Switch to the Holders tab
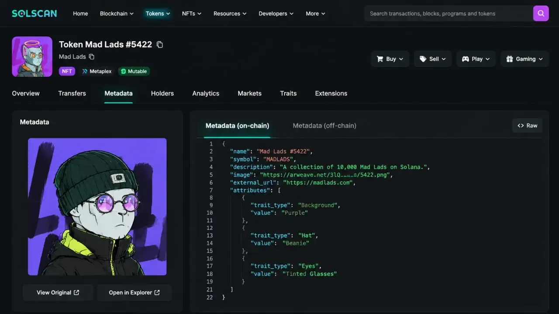 point(162,93)
